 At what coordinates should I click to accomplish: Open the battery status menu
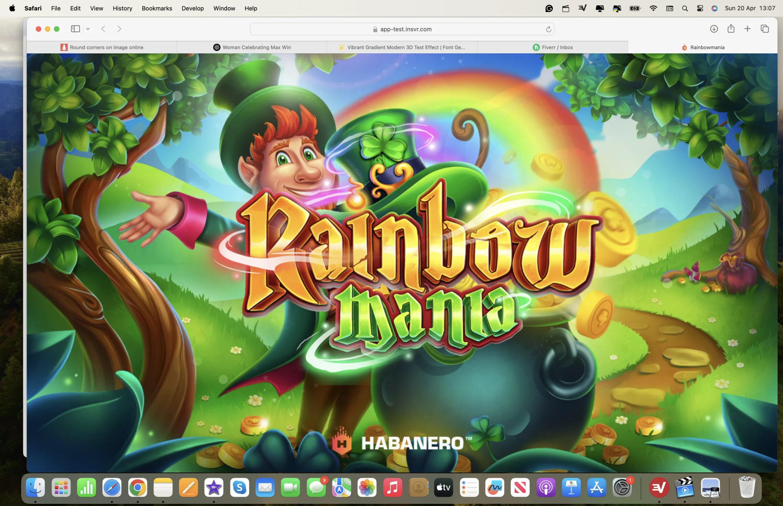635,8
